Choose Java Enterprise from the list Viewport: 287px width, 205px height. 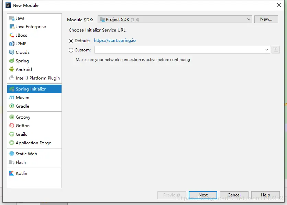click(31, 27)
